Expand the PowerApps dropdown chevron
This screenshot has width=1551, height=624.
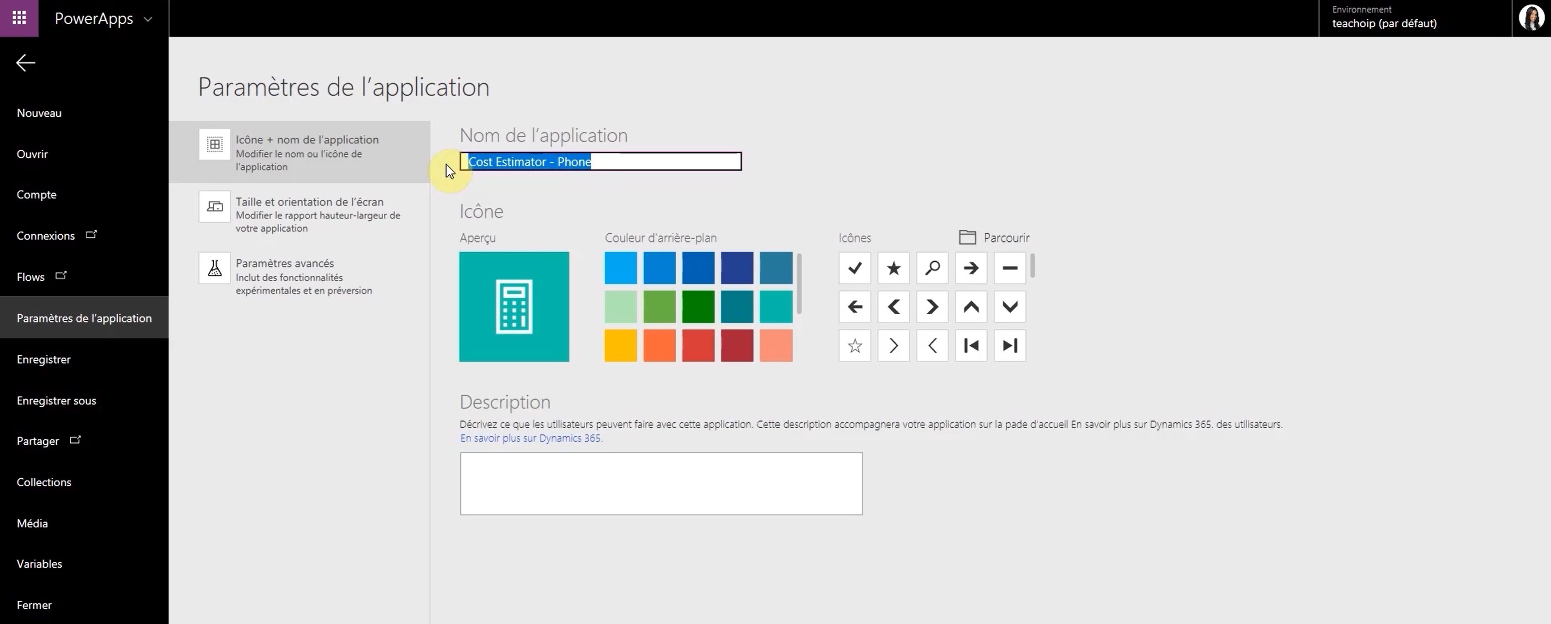pyautogui.click(x=148, y=19)
